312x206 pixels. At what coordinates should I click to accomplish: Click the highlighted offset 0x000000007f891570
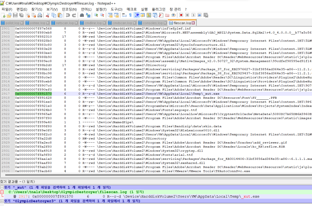point(33,94)
